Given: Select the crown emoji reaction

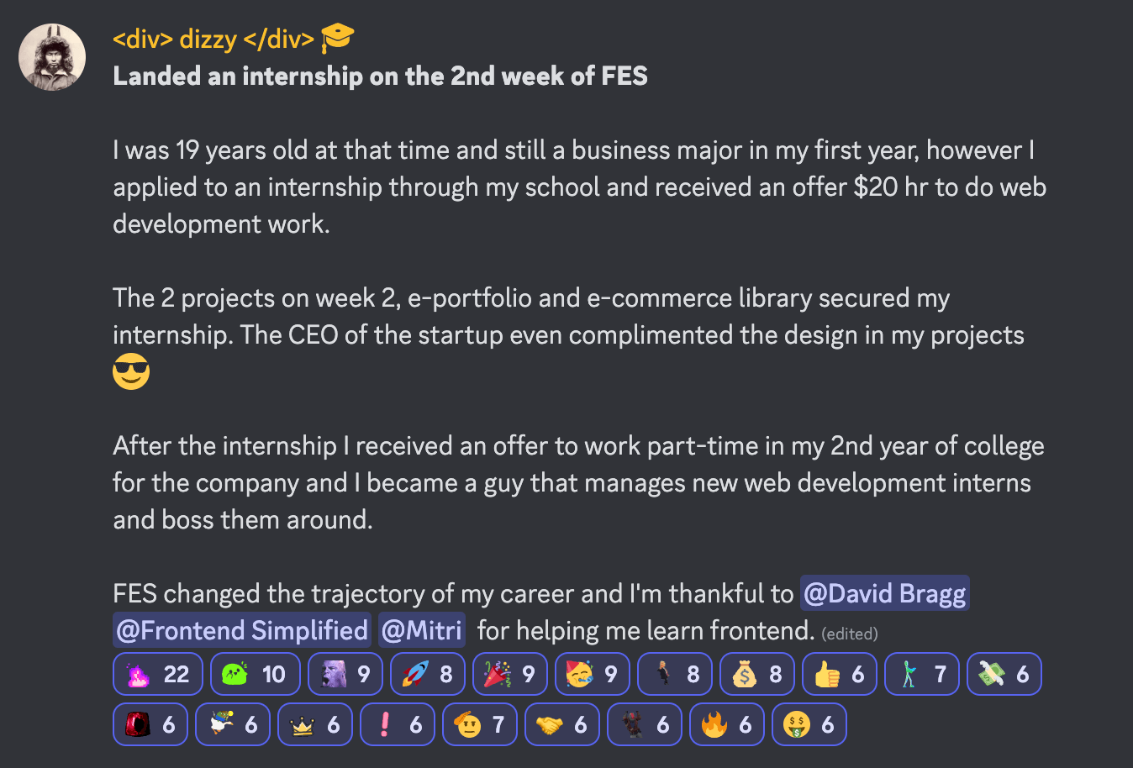Looking at the screenshot, I should 315,723.
